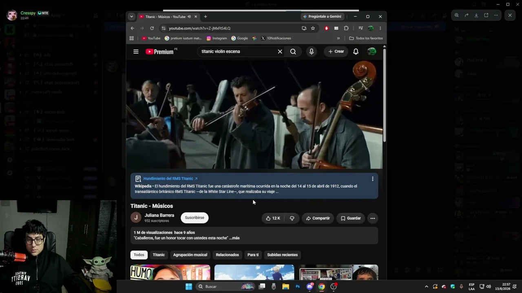Open Photoshop from the taskbar

(298, 286)
